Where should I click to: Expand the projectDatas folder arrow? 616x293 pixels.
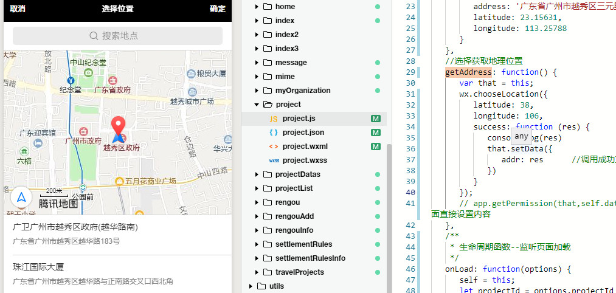tap(257, 174)
